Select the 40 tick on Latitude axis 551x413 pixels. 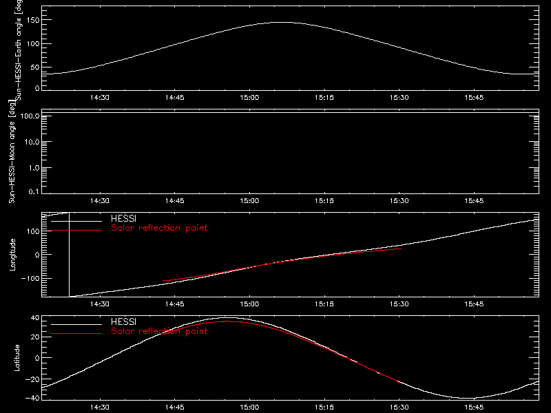36,318
